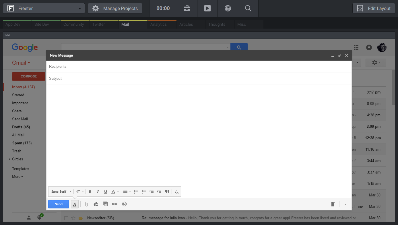Open the Gmail settings gear menu

point(376,63)
